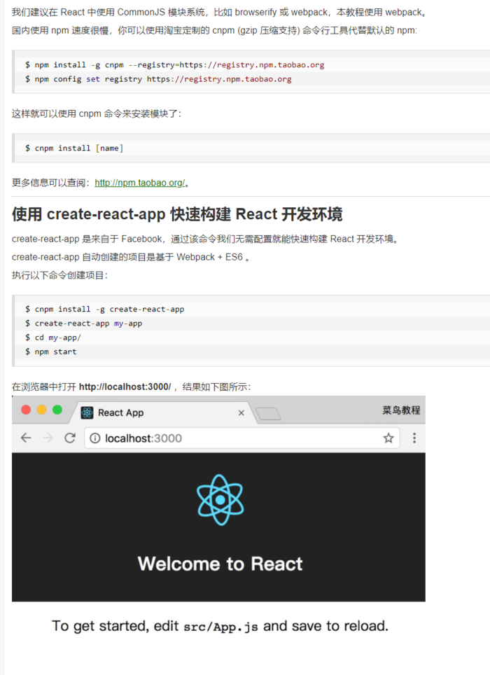
Task: Click the browser forward arrow icon
Action: (48, 438)
